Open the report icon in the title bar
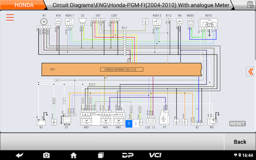The image size is (256, 160). (250, 4)
